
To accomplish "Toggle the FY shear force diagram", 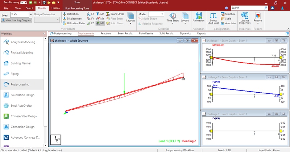I will click(91, 18).
